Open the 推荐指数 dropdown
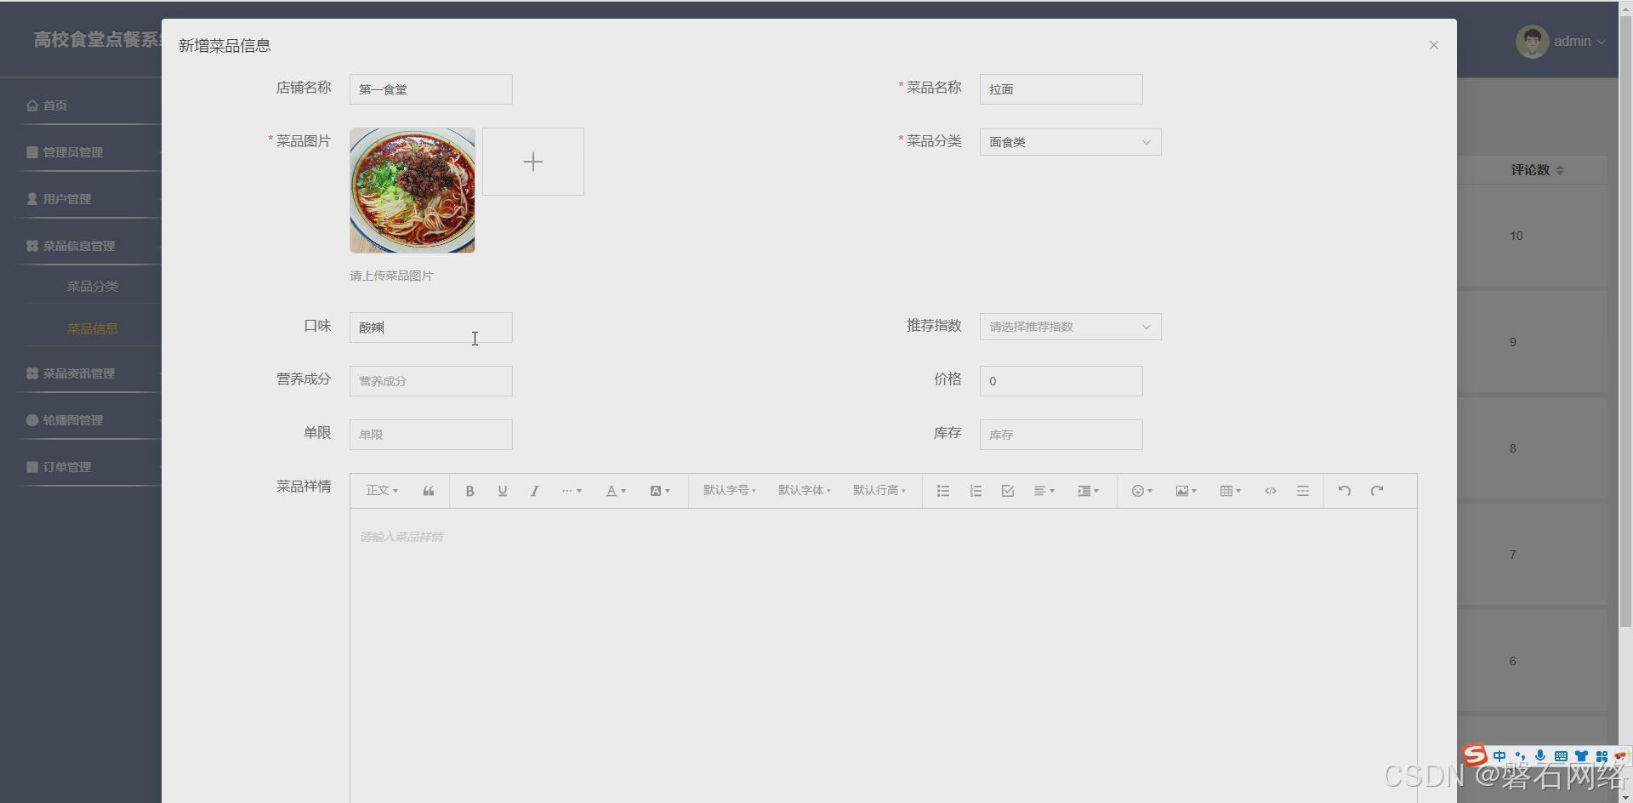This screenshot has width=1633, height=803. point(1070,327)
